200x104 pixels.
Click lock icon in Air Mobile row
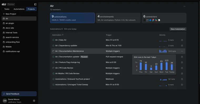tap(182, 74)
